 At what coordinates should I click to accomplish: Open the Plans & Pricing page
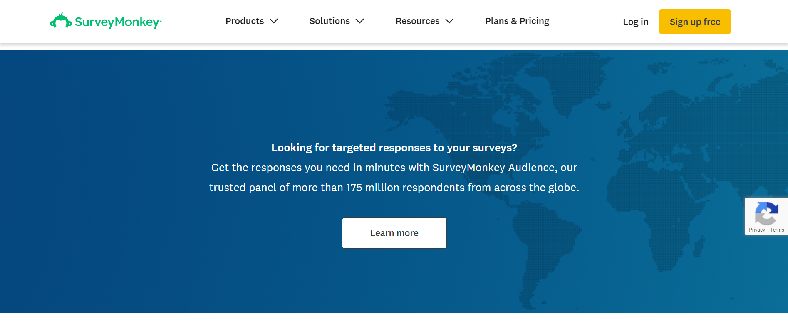point(517,21)
